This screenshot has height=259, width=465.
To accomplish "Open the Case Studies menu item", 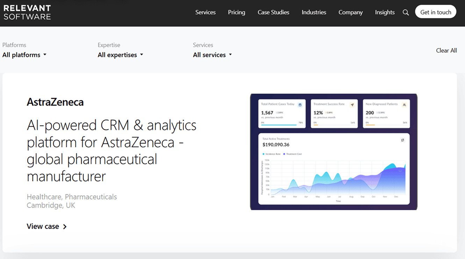I will click(273, 12).
